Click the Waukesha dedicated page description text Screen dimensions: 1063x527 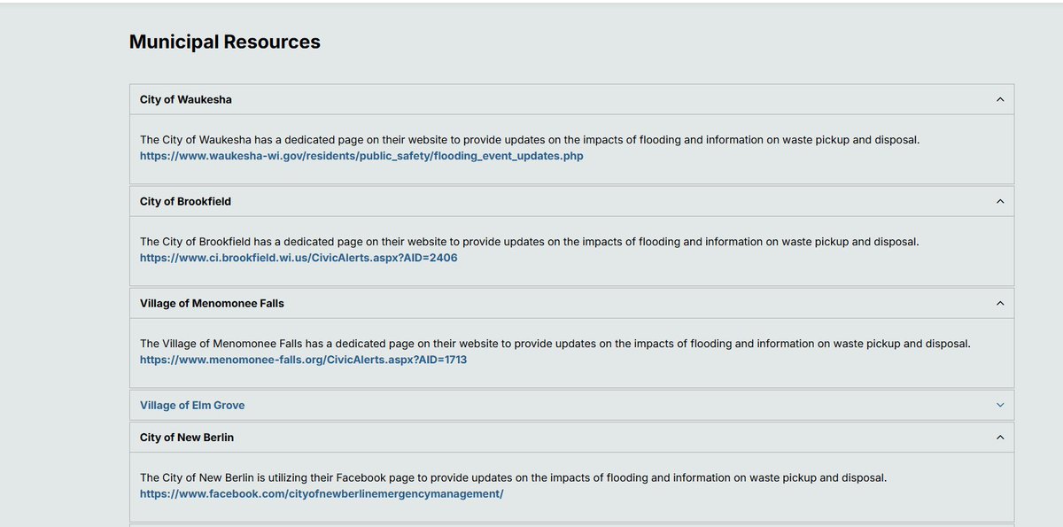pyautogui.click(x=530, y=140)
